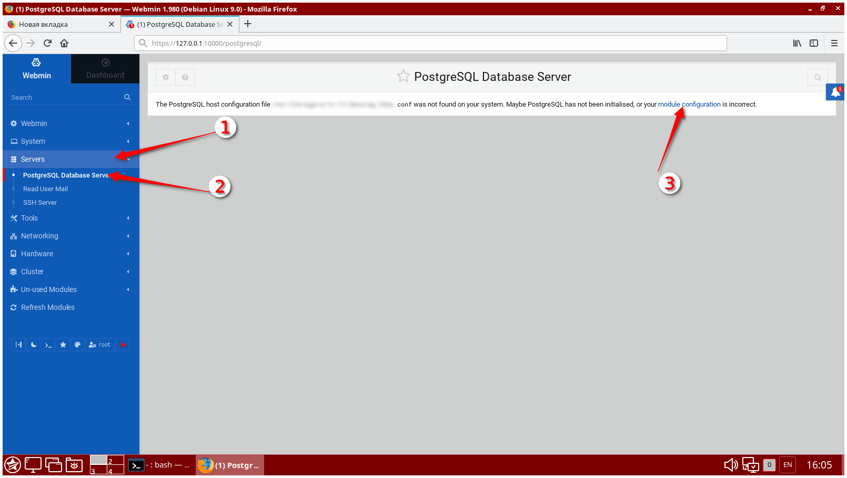Favorite the PostgreSQL module with star
Image resolution: width=847 pixels, height=478 pixels.
point(403,77)
